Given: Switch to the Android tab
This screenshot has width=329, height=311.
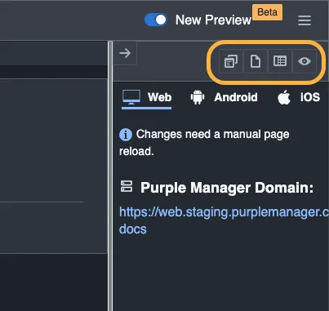Looking at the screenshot, I should pos(224,97).
